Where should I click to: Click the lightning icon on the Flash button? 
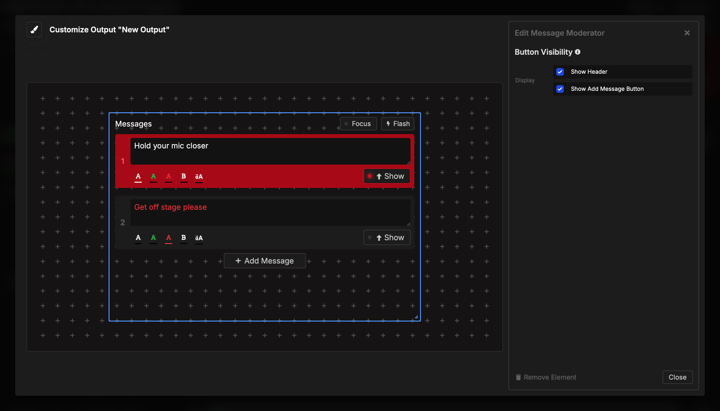pyautogui.click(x=388, y=123)
